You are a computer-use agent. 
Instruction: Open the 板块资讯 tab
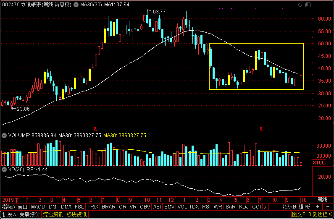pos(76,214)
